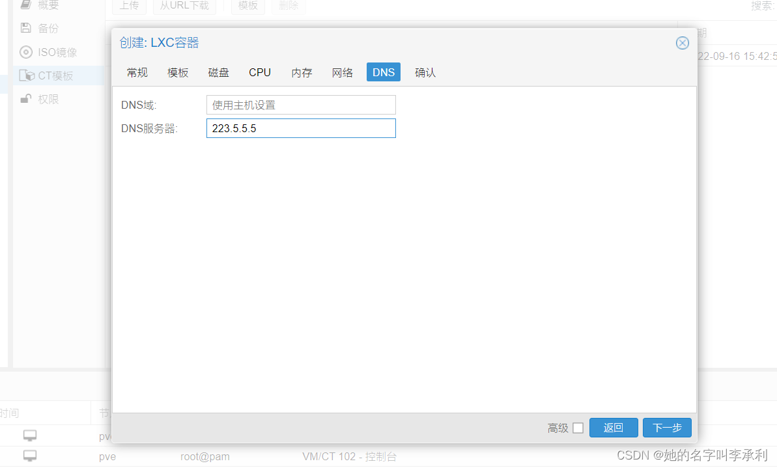This screenshot has width=777, height=468.
Task: Open the 磁盘 tab
Action: [218, 72]
